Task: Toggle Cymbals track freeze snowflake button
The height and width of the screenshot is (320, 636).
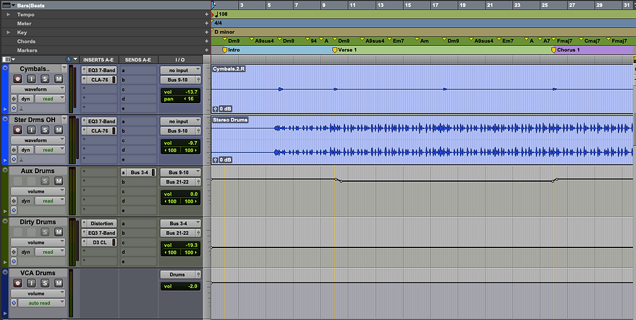Action: pos(14,99)
